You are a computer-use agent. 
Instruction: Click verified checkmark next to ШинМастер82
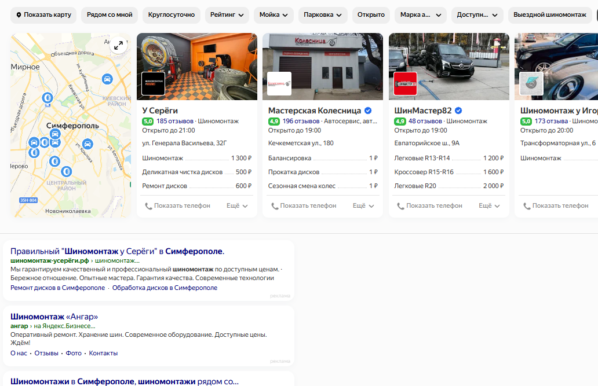click(x=458, y=111)
